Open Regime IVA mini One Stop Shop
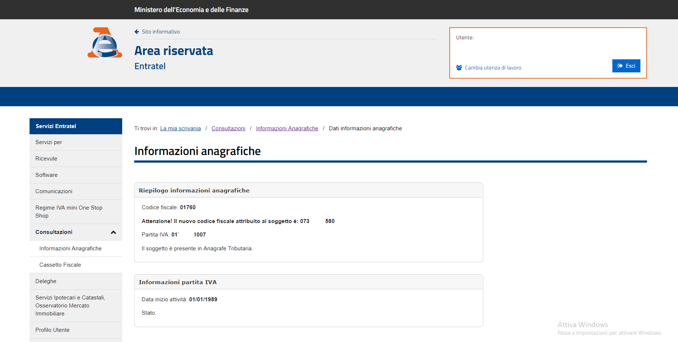Image resolution: width=678 pixels, height=342 pixels. [69, 211]
